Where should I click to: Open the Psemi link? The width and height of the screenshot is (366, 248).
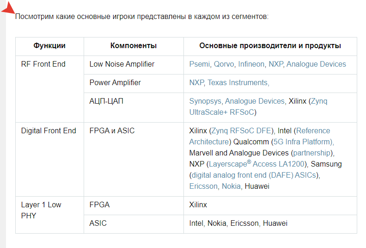200,64
